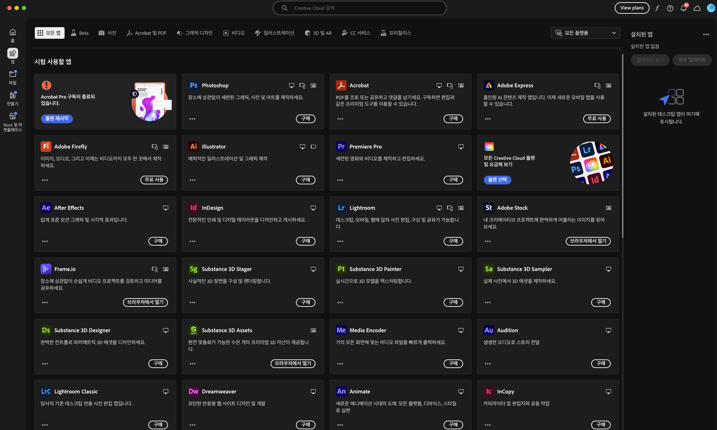Open the help question mark icon

coord(670,8)
